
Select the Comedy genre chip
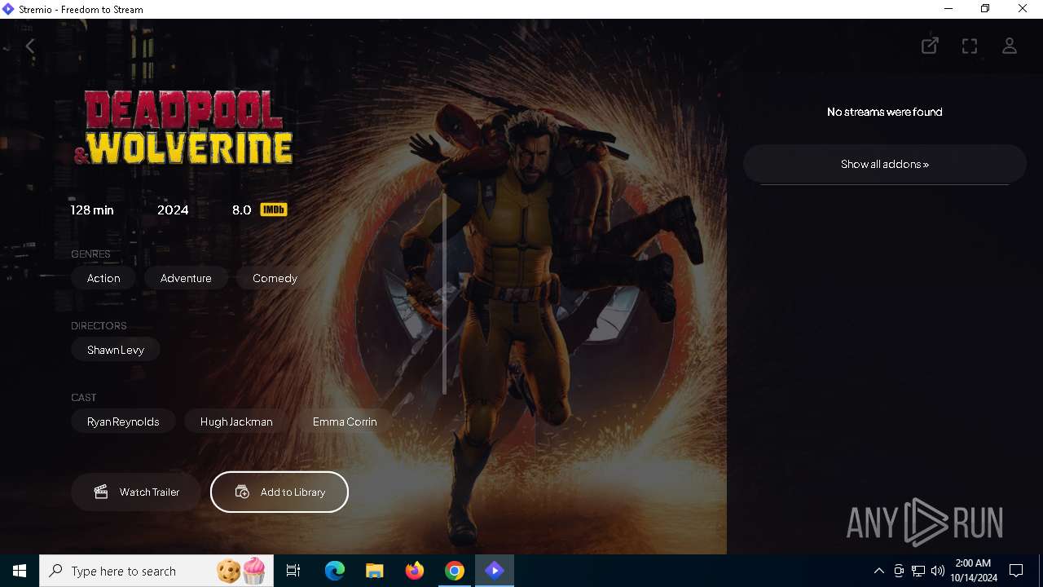coord(275,278)
